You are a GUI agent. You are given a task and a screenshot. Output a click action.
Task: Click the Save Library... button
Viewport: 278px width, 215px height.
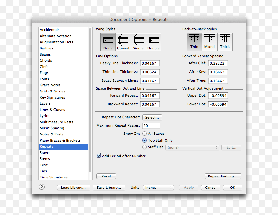(109, 188)
